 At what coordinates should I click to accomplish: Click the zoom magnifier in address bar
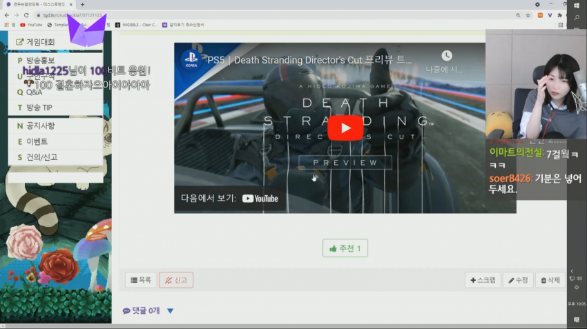[518, 15]
